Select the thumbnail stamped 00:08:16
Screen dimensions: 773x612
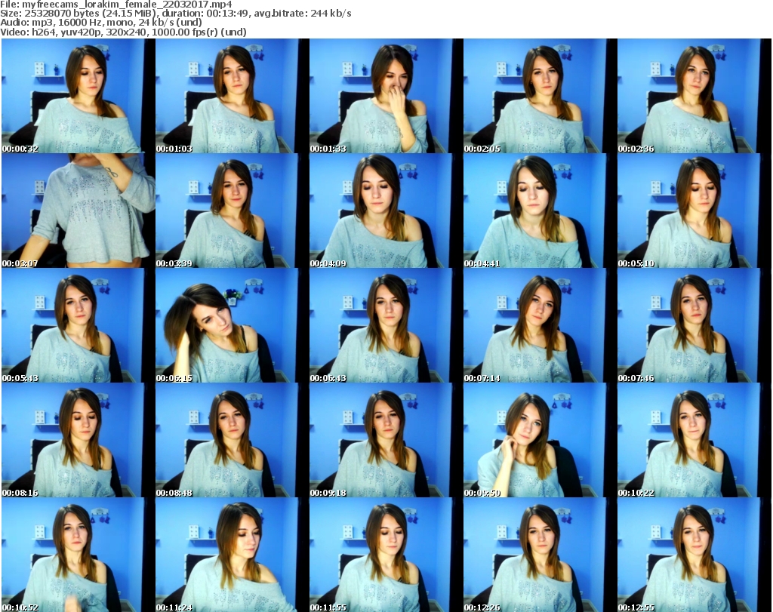(x=78, y=441)
